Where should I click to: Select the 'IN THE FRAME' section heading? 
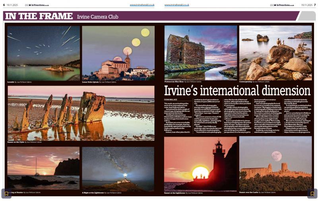click(x=38, y=16)
